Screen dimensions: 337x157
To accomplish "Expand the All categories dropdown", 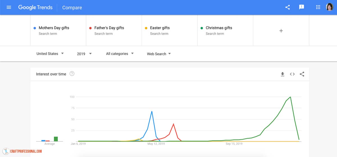I will click(120, 54).
